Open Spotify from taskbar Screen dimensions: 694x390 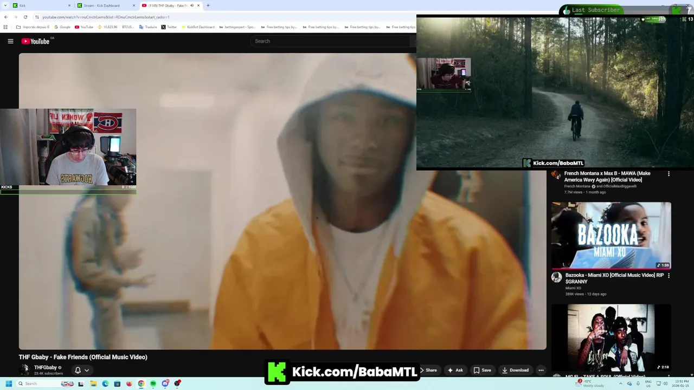pos(153,383)
